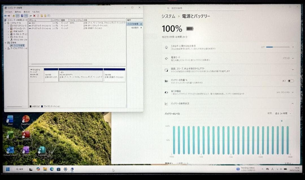This screenshot has width=305, height=180.
Task: Expand the sleep timeout settings section
Action: click(293, 70)
